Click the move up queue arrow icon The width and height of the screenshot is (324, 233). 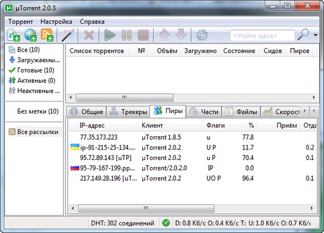click(164, 35)
